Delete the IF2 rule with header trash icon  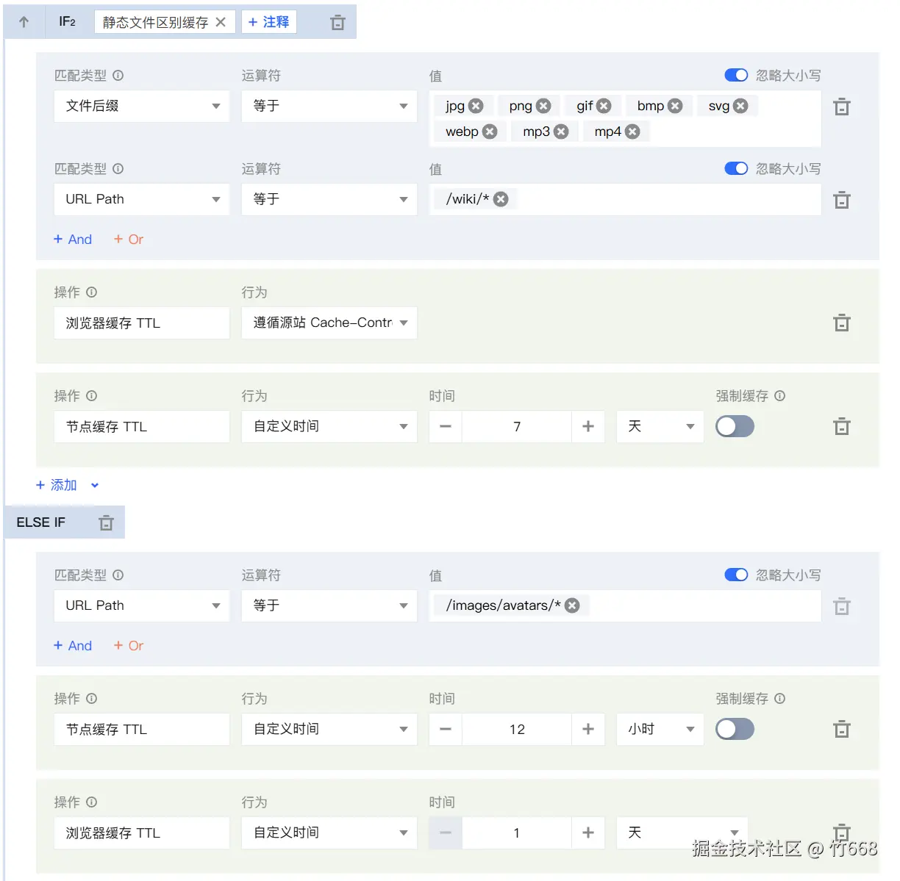[x=337, y=23]
